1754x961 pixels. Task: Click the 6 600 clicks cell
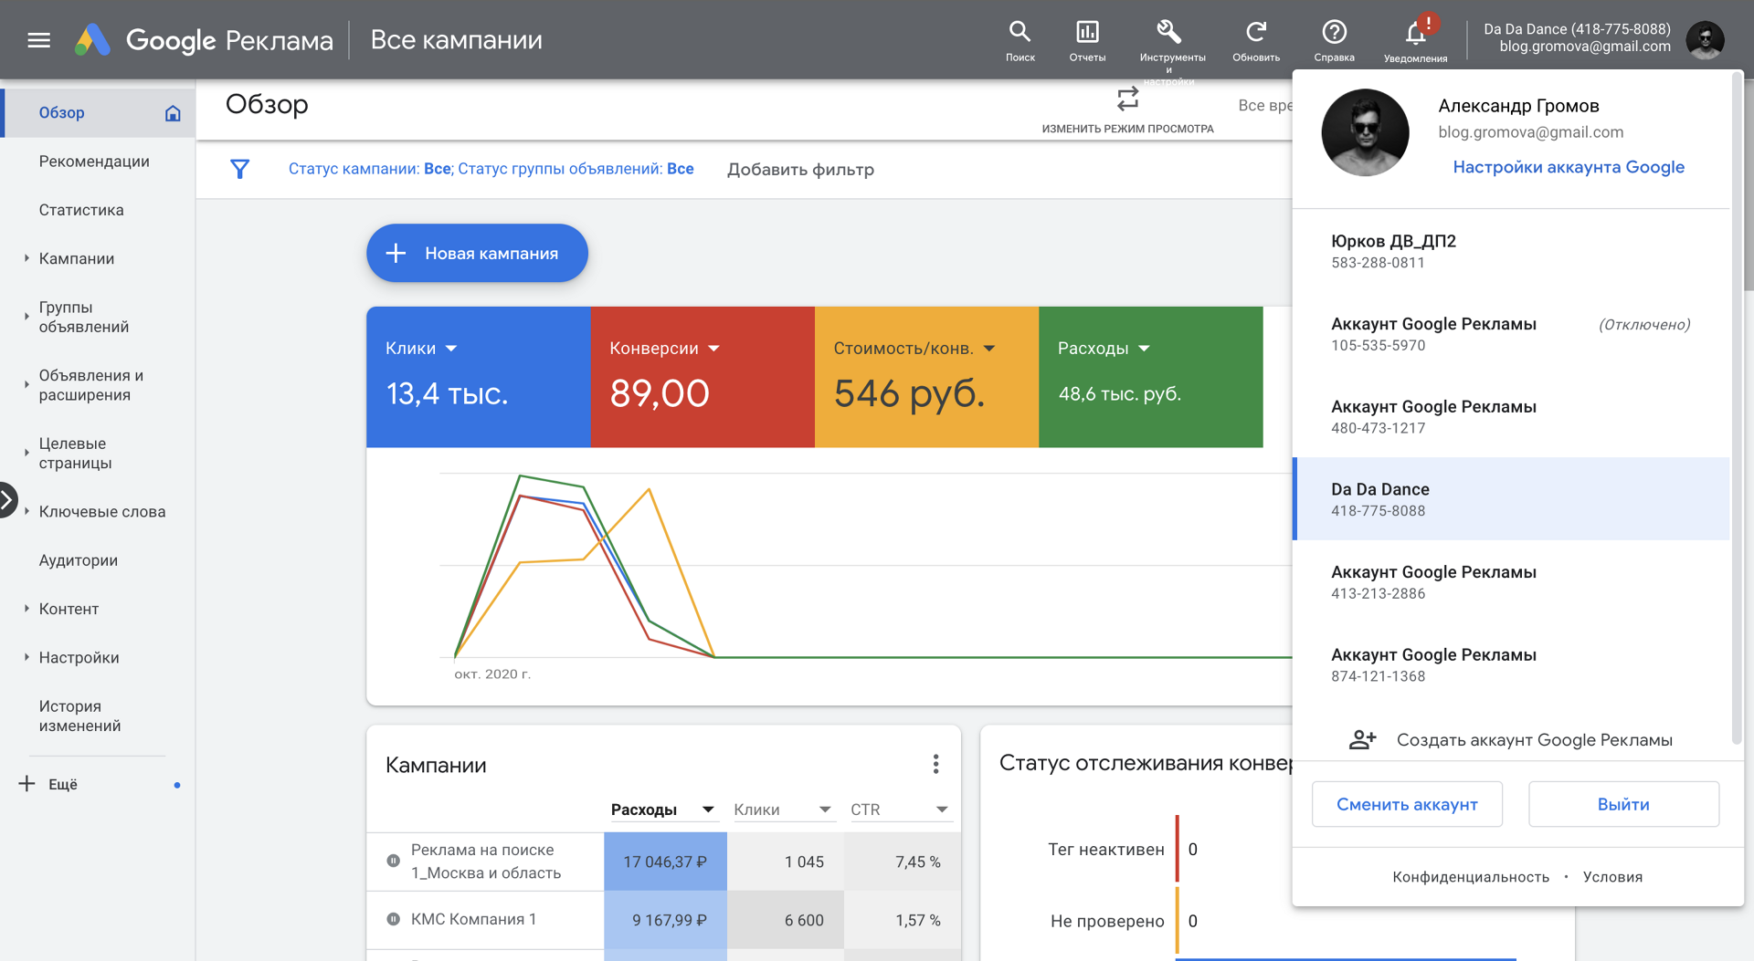786,920
